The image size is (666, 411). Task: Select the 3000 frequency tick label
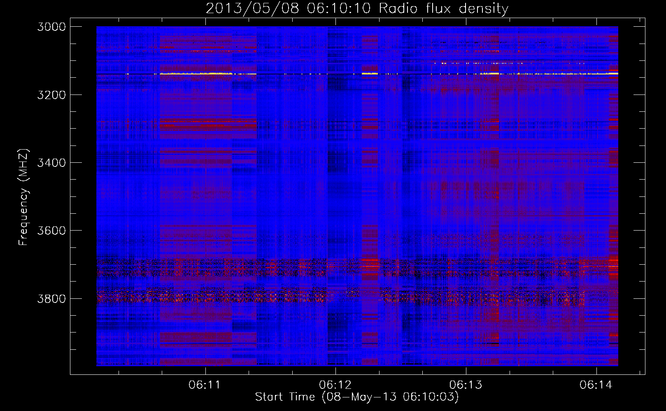(x=51, y=27)
